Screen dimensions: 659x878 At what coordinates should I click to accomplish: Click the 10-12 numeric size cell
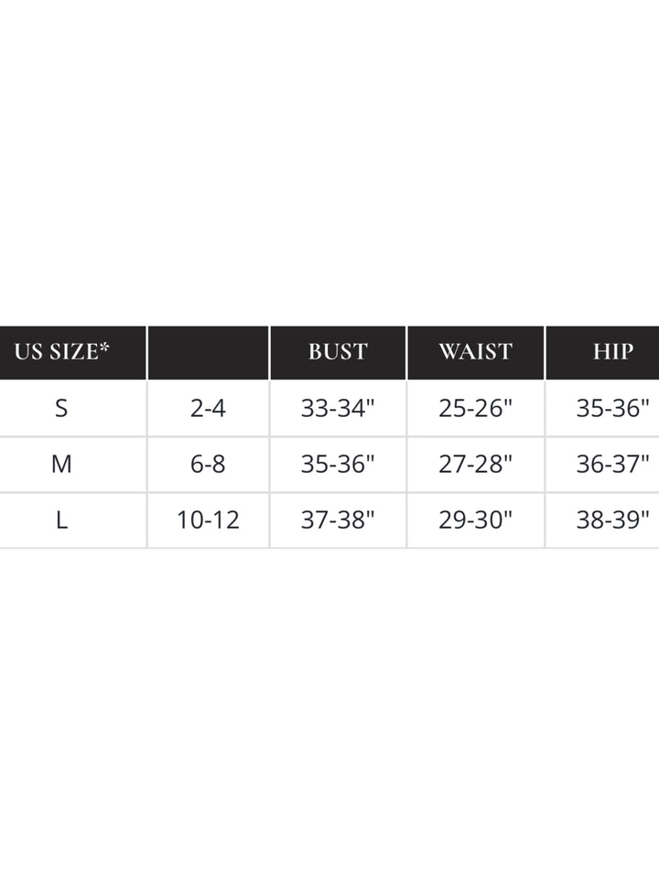point(208,520)
